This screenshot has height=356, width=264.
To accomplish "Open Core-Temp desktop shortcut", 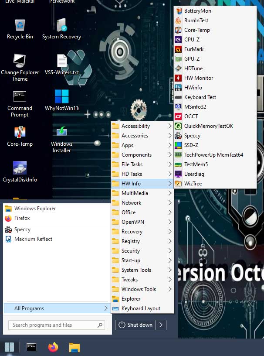I will [20, 136].
